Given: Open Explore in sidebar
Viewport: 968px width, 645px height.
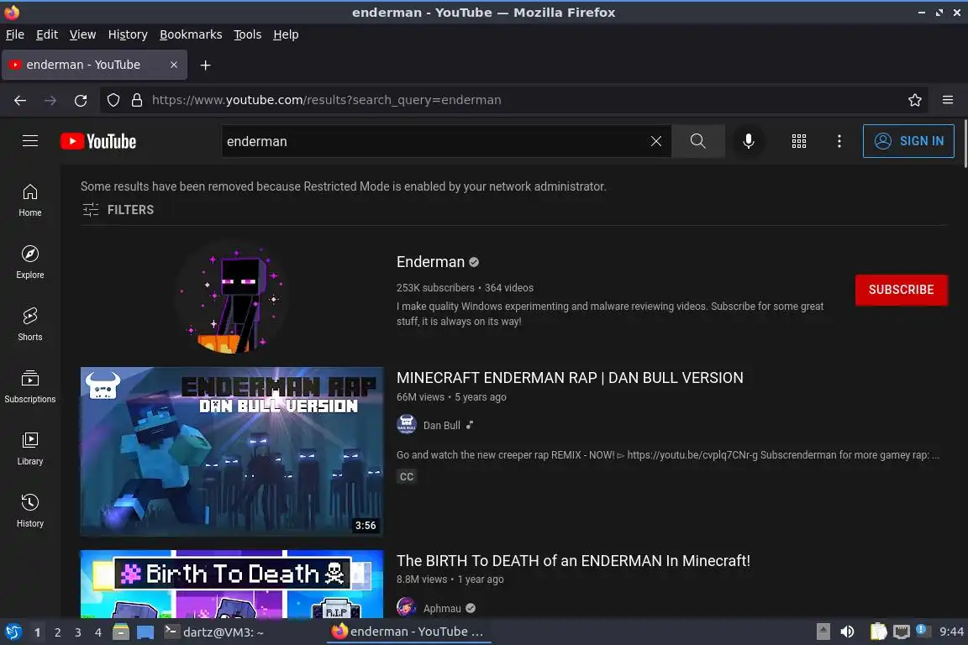Looking at the screenshot, I should (29, 262).
